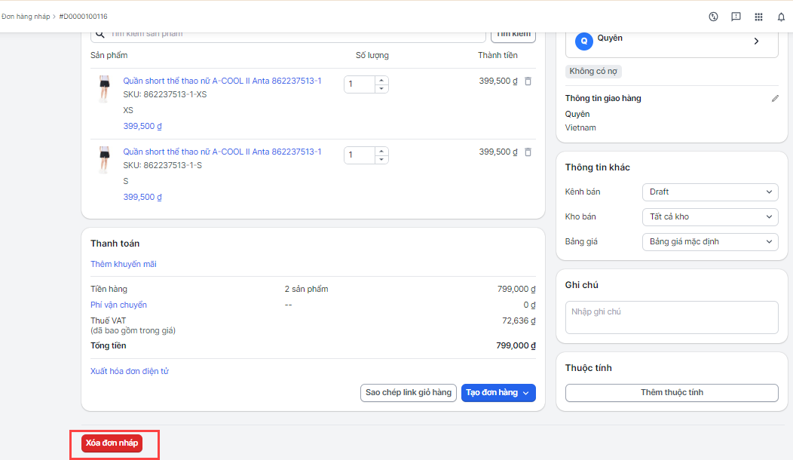Open the Bảng giá dropdown
The height and width of the screenshot is (460, 793).
tap(710, 242)
